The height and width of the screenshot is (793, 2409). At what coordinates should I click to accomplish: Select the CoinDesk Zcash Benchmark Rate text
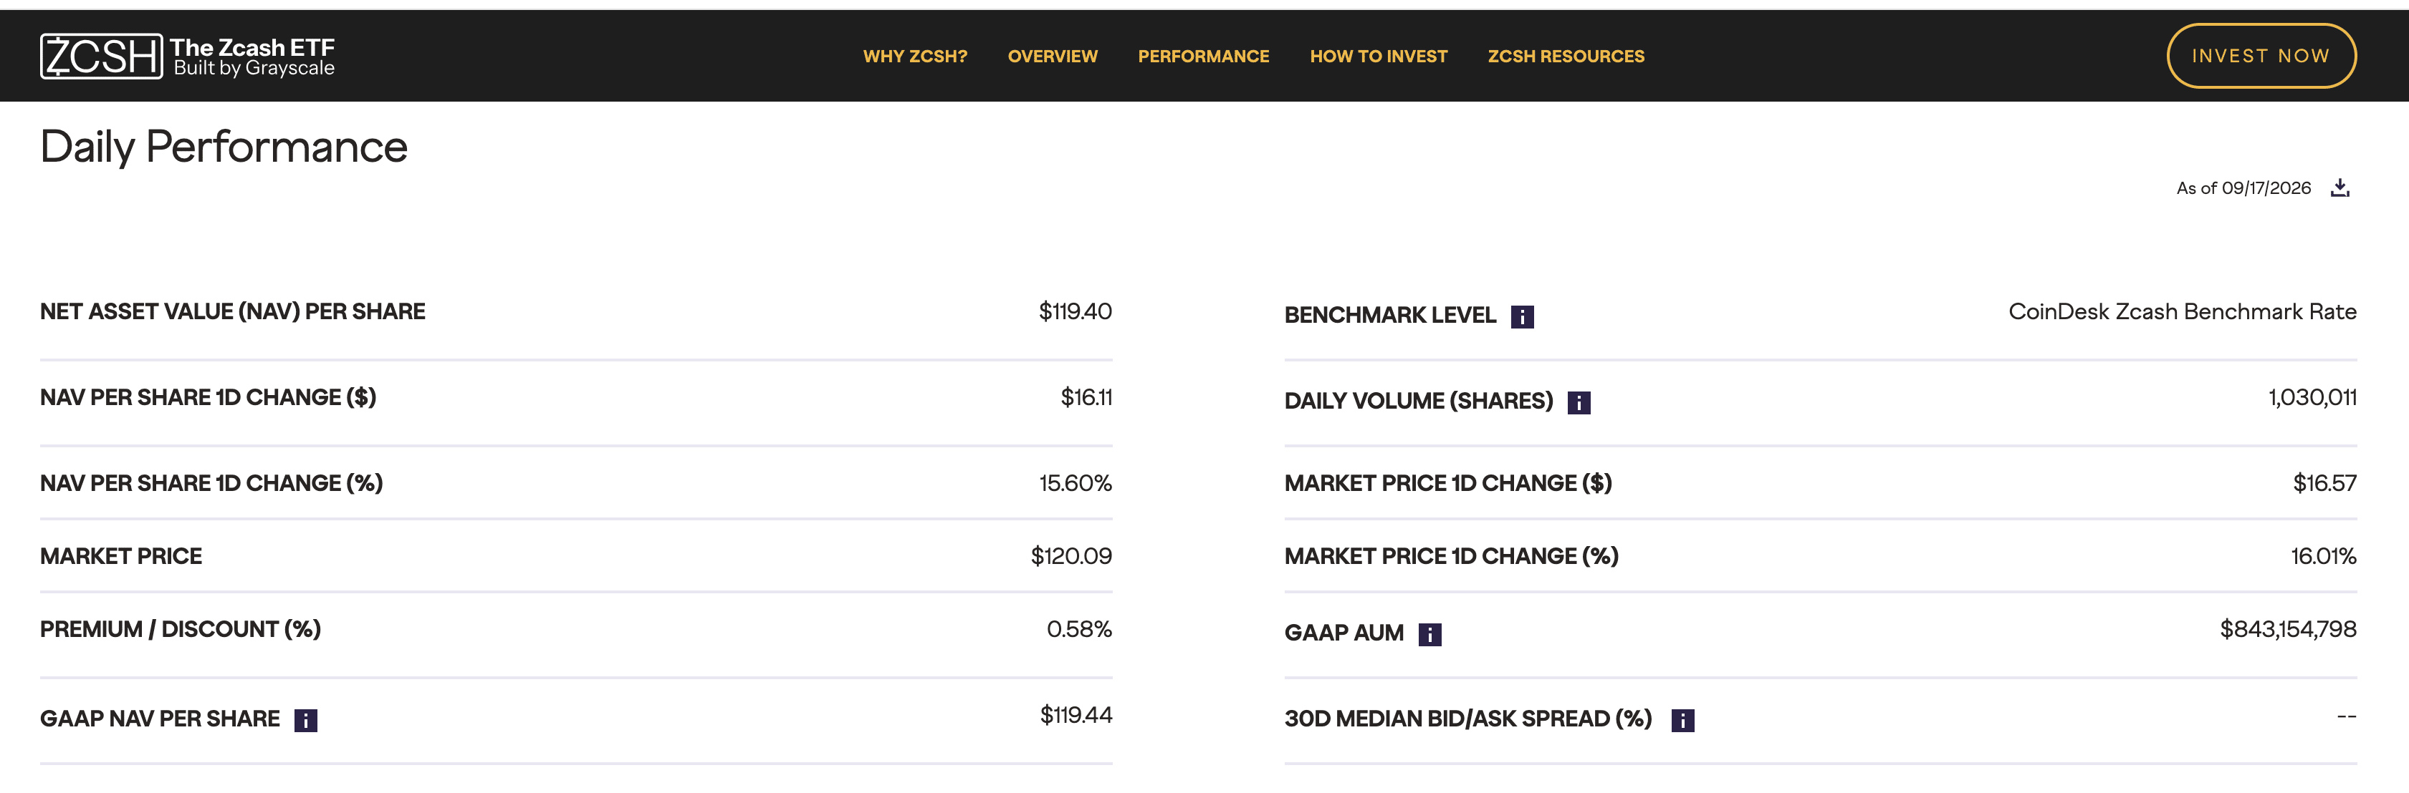pyautogui.click(x=2182, y=311)
